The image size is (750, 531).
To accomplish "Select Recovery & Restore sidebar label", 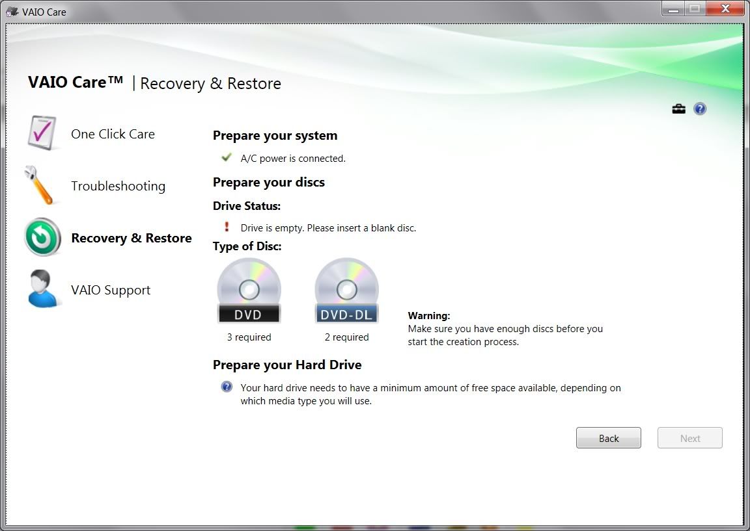I will pyautogui.click(x=132, y=238).
